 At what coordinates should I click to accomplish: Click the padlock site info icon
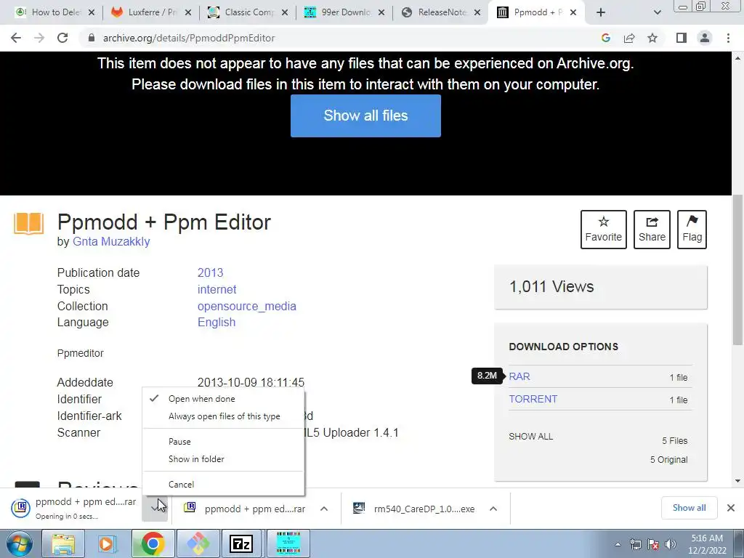(x=91, y=38)
